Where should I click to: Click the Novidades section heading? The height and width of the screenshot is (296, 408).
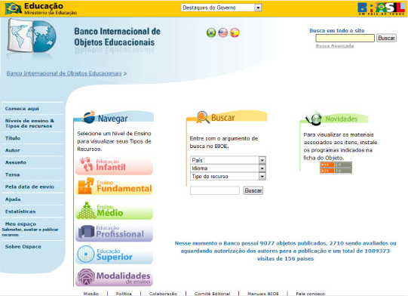pyautogui.click(x=342, y=119)
